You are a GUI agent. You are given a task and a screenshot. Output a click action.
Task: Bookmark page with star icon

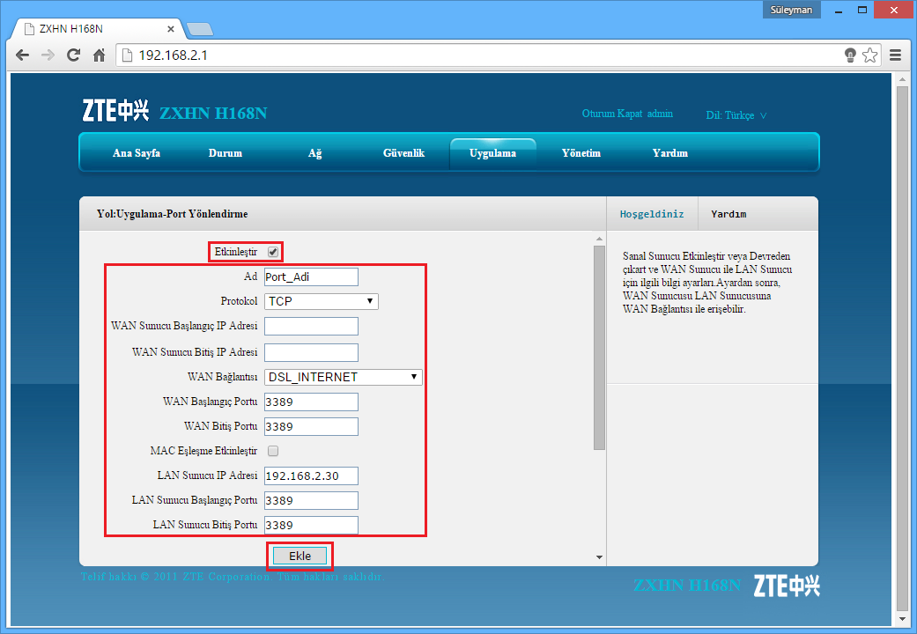870,55
